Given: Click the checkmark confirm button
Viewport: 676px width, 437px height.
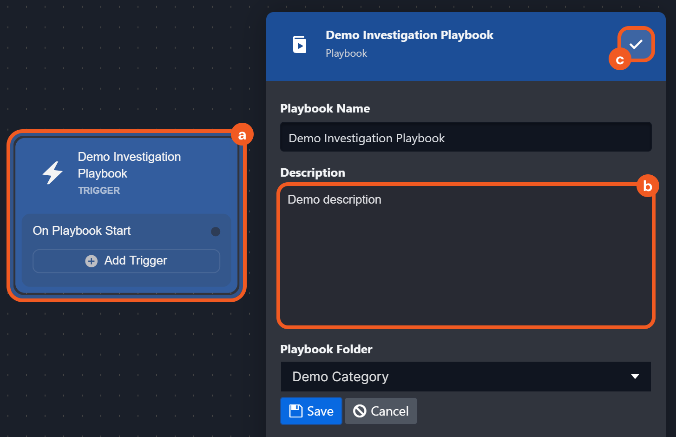Looking at the screenshot, I should (636, 44).
